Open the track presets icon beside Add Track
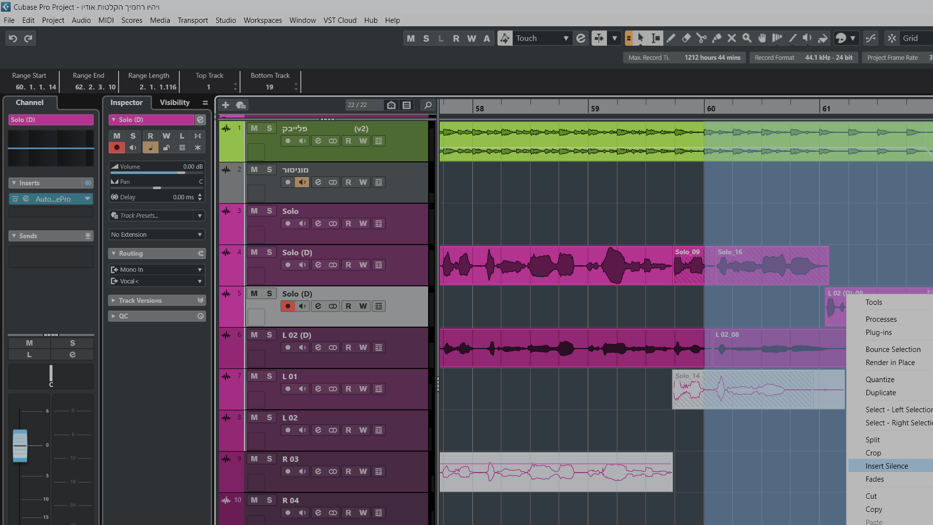The image size is (933, 525). coord(241,105)
